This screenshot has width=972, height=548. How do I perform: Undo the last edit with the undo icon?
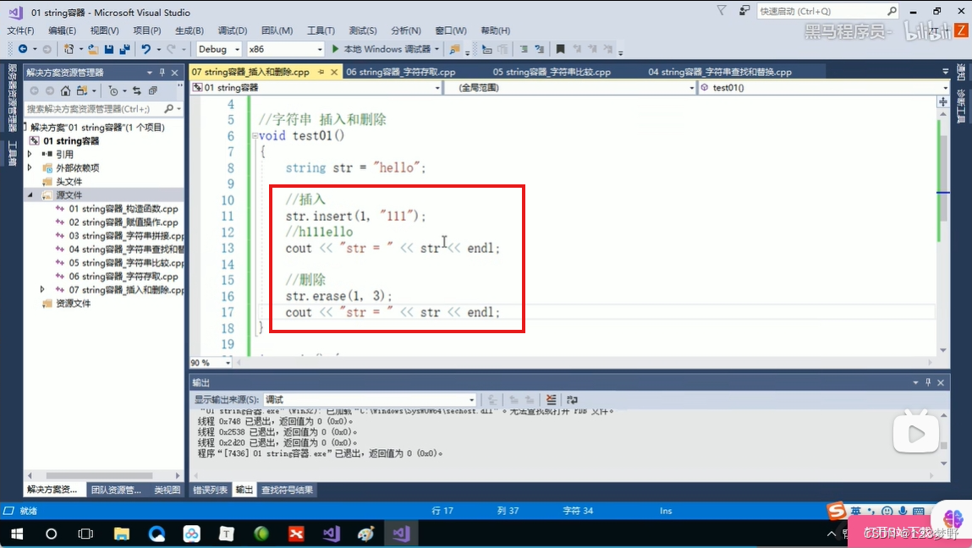146,49
